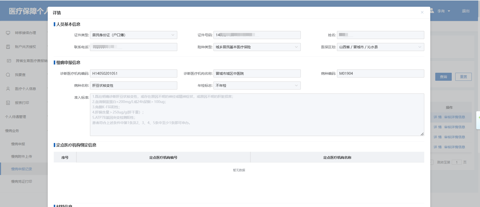
Task: Click the first row 详情 link
Action: coord(437,117)
